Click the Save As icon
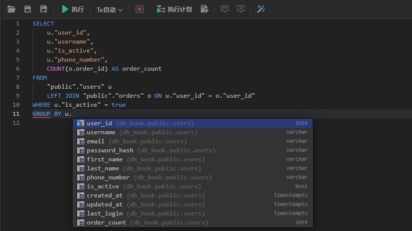The image size is (412, 231). [x=44, y=9]
